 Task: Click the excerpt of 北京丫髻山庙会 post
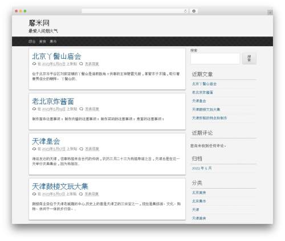(x=106, y=76)
